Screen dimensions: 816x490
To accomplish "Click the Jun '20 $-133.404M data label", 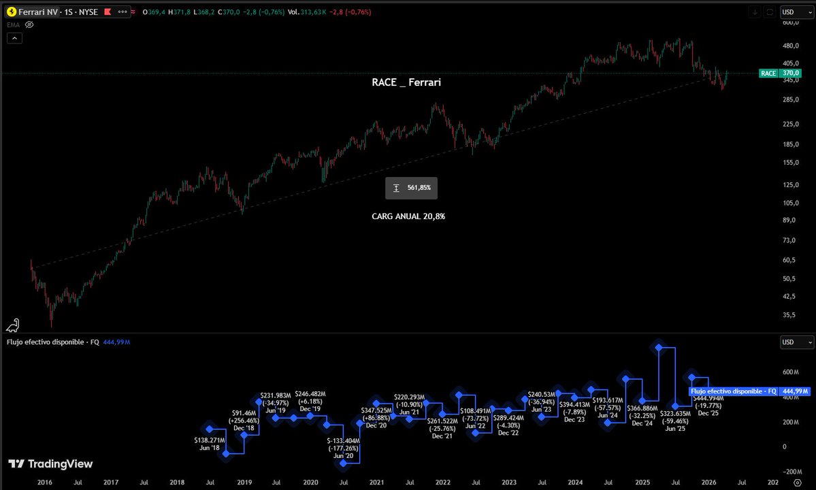I will 343,448.
